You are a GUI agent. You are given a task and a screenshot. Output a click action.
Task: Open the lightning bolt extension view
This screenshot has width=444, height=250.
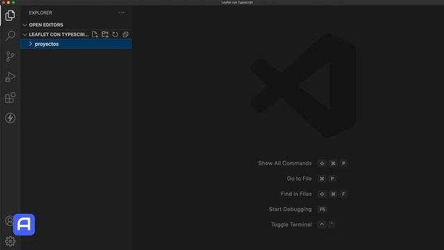[x=10, y=118]
